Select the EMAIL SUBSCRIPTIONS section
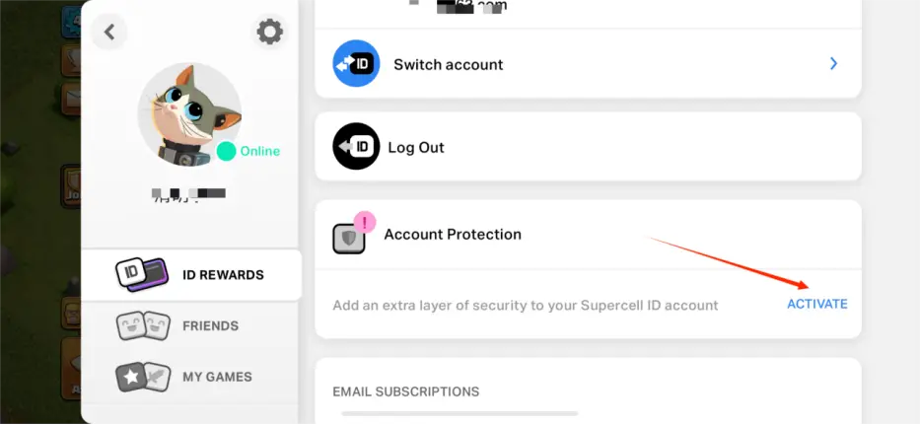Image resolution: width=921 pixels, height=425 pixels. [406, 391]
